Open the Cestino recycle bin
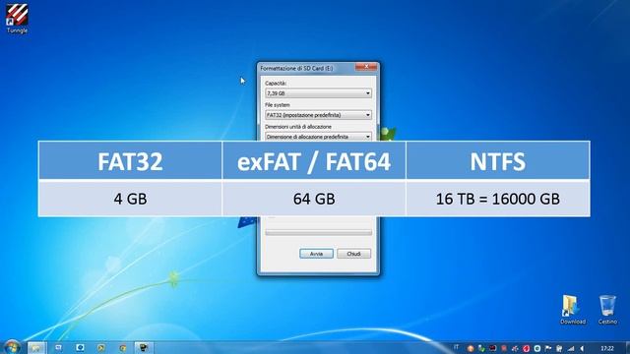Image resolution: width=630 pixels, height=354 pixels. (x=607, y=310)
